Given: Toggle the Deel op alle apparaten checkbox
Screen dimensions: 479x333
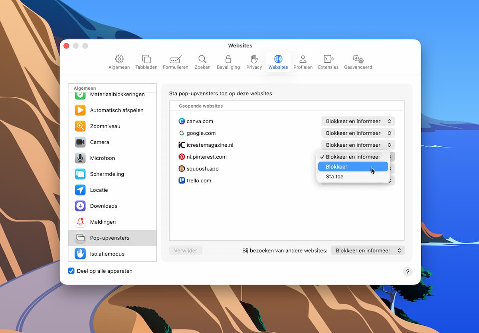Looking at the screenshot, I should point(71,271).
